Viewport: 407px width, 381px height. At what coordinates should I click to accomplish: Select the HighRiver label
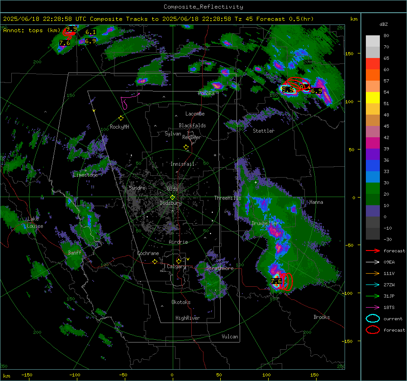(x=188, y=318)
